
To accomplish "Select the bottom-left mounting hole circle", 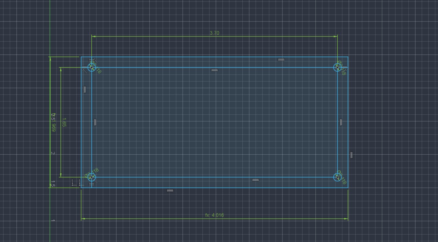I will coord(92,177).
